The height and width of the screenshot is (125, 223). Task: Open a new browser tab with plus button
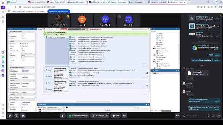pos(189,2)
